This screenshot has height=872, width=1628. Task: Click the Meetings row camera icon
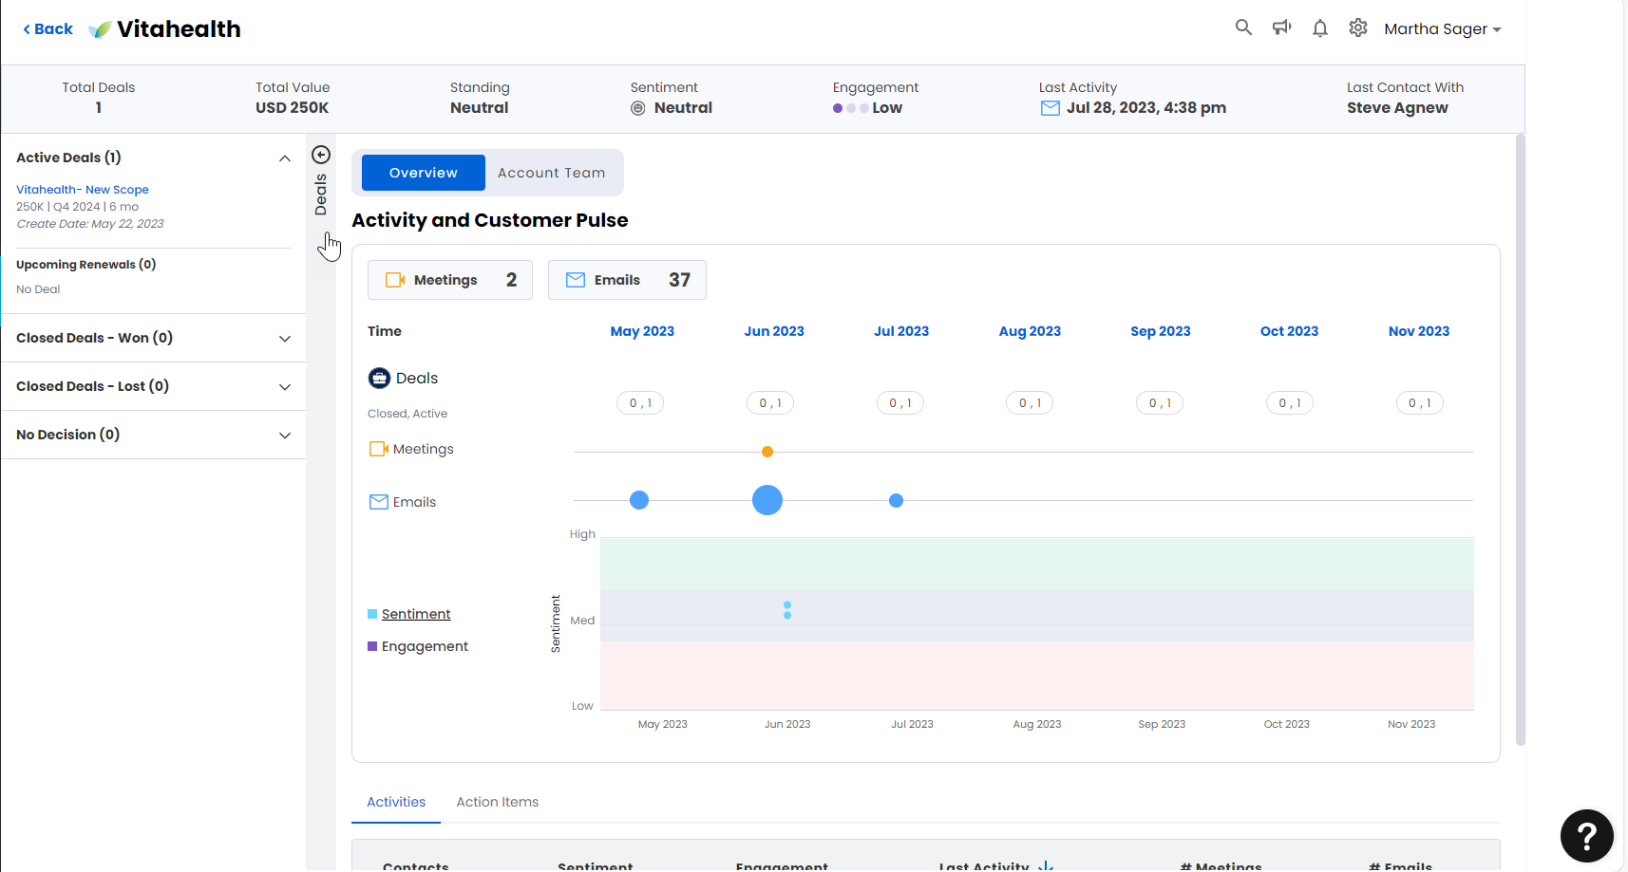379,449
